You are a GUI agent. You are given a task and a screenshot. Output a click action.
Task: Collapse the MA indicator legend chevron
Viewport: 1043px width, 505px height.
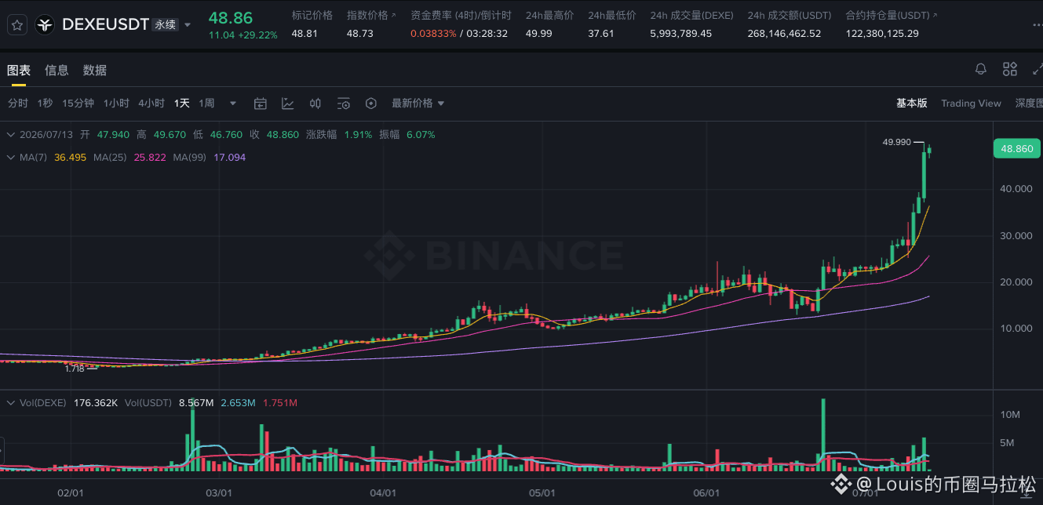click(11, 158)
